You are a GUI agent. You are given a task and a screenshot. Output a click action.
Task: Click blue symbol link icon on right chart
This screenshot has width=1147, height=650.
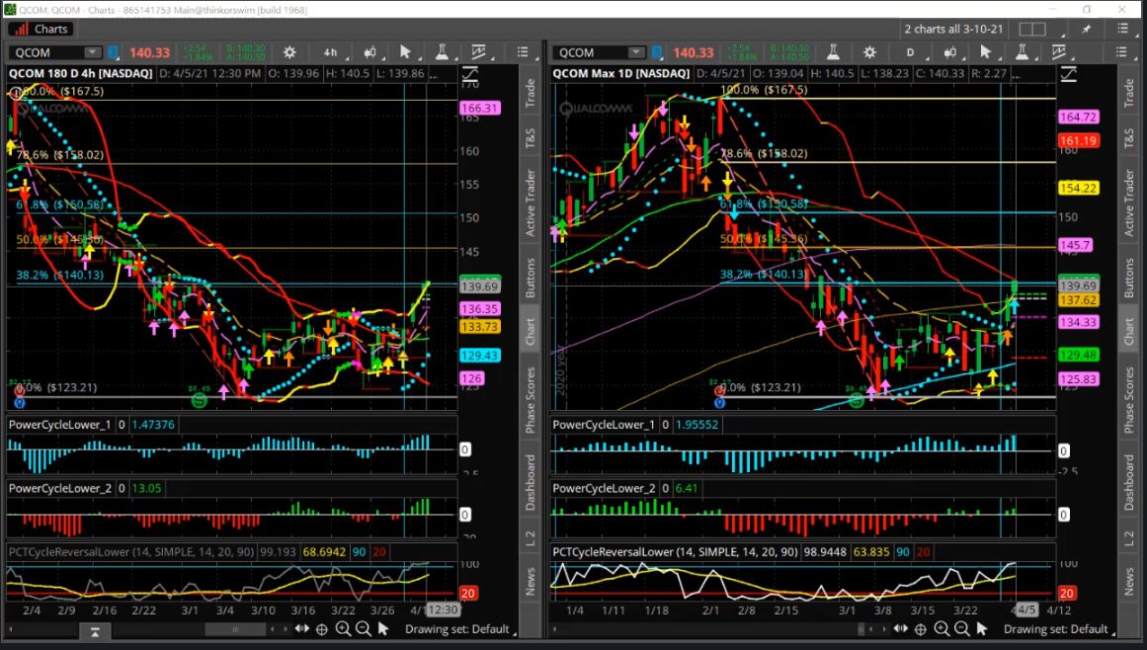[657, 52]
